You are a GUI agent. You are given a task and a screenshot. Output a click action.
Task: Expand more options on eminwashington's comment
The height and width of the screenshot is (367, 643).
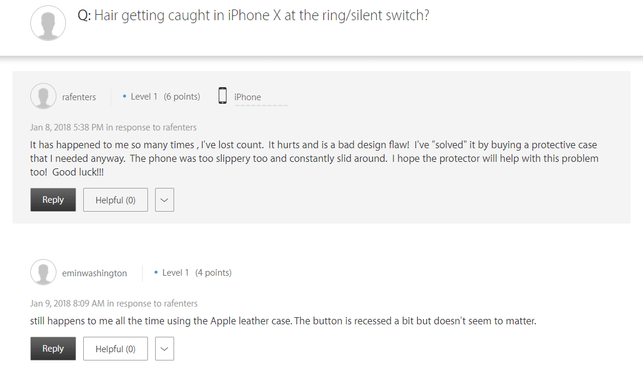coord(165,349)
